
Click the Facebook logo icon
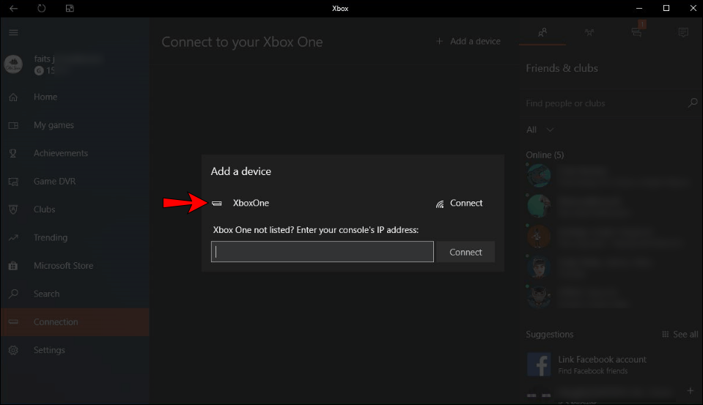[539, 364]
